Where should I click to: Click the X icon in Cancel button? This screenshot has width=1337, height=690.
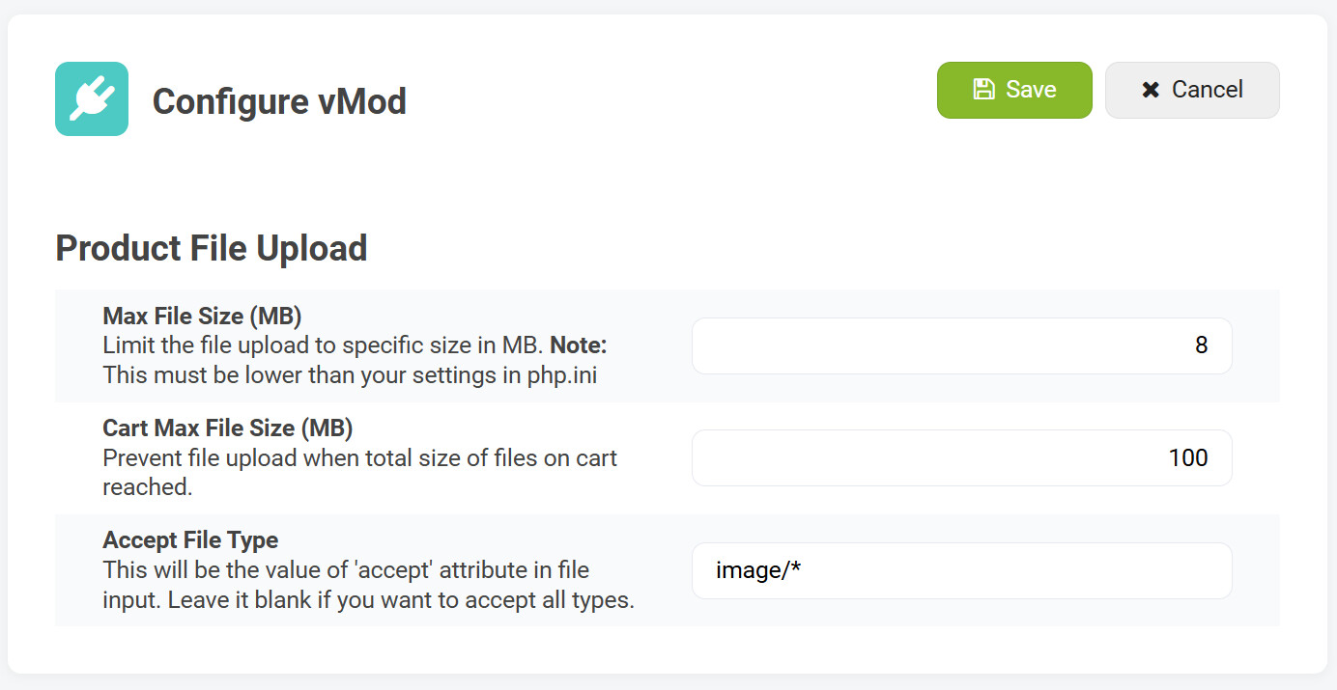tap(1151, 90)
